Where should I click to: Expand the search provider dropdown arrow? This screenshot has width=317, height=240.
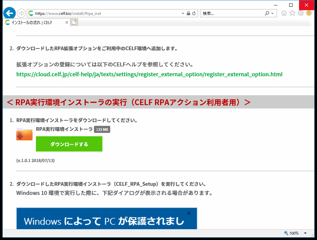click(x=273, y=14)
